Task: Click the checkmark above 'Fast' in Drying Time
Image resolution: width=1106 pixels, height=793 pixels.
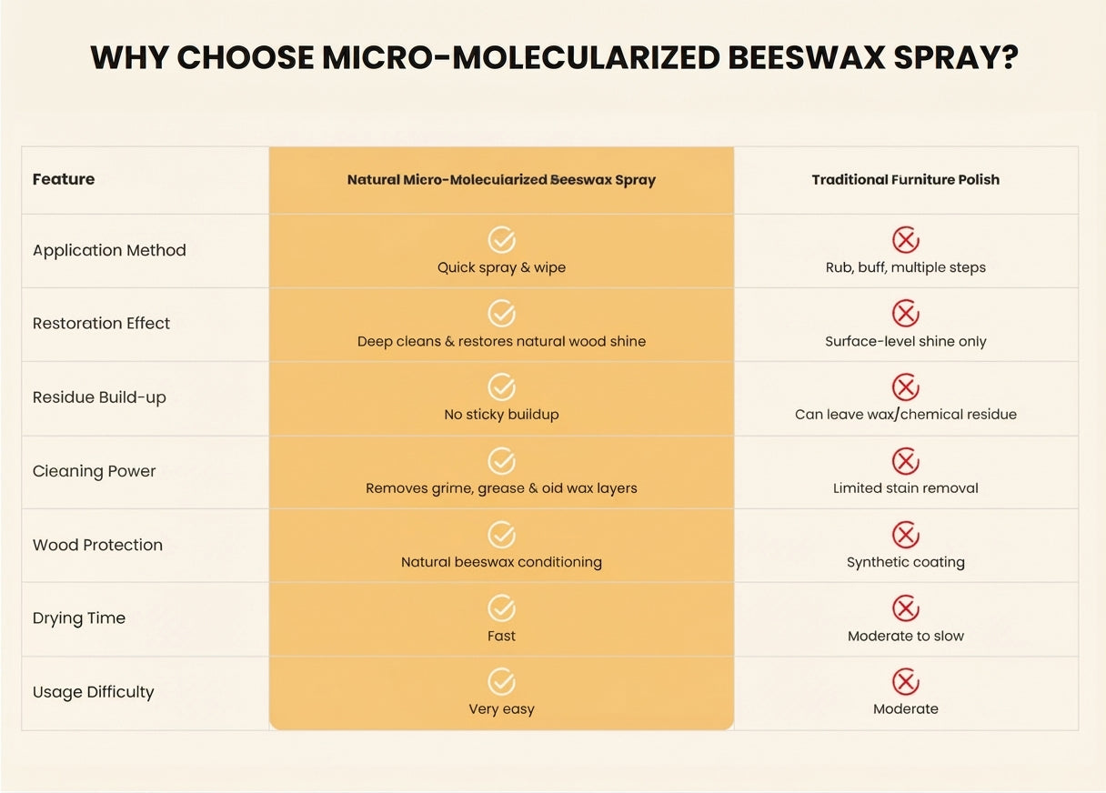Action: coord(501,608)
